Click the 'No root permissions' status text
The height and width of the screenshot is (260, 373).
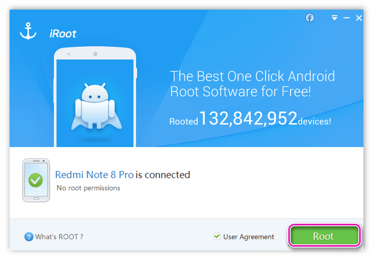coord(88,188)
